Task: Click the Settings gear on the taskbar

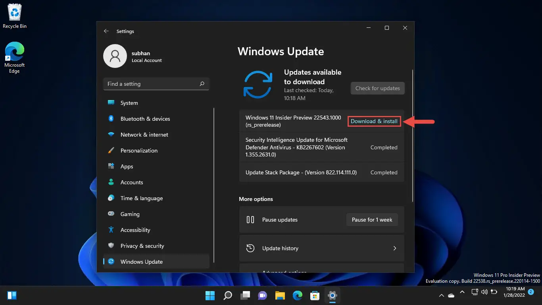Action: [x=333, y=295]
